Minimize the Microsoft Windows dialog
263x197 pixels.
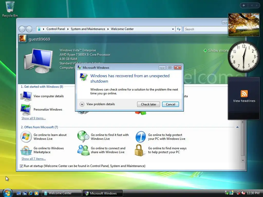pyautogui.click(x=162, y=67)
